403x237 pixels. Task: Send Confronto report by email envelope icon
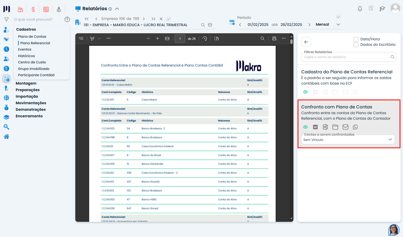pos(345,127)
